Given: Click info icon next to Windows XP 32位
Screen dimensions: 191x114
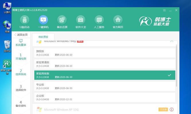Looking at the screenshot, I should click(172, 109).
